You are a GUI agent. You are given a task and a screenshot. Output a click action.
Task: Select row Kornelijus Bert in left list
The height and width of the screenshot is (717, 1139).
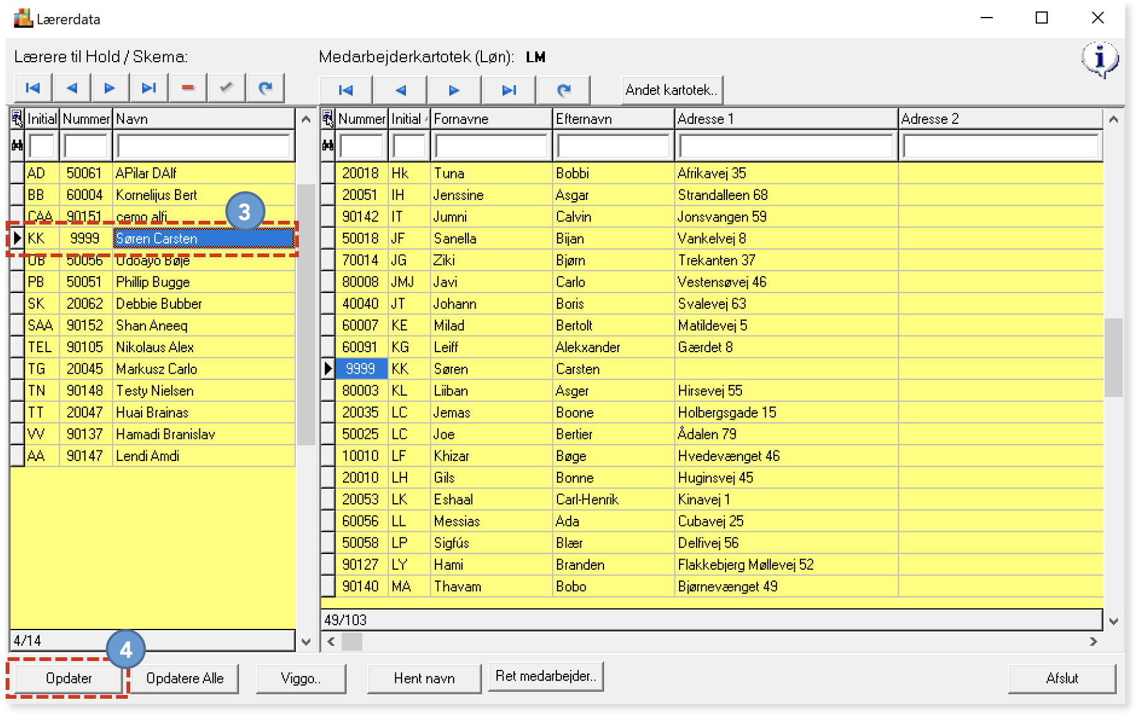click(x=152, y=195)
